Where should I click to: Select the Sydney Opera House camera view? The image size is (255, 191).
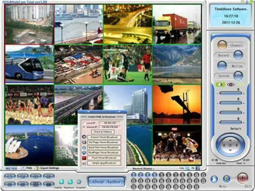[29, 145]
